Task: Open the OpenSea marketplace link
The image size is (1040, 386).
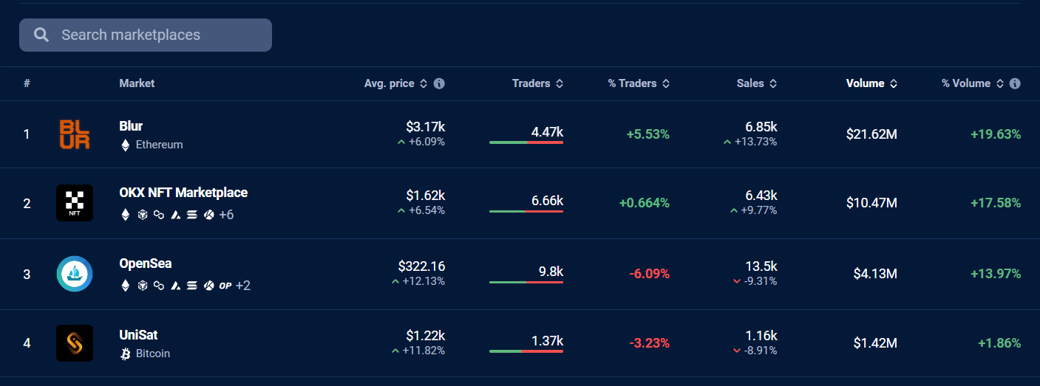Action: tap(146, 263)
